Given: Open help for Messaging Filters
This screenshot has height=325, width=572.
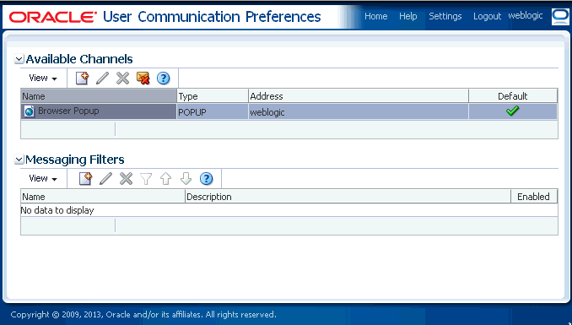Looking at the screenshot, I should [x=206, y=179].
